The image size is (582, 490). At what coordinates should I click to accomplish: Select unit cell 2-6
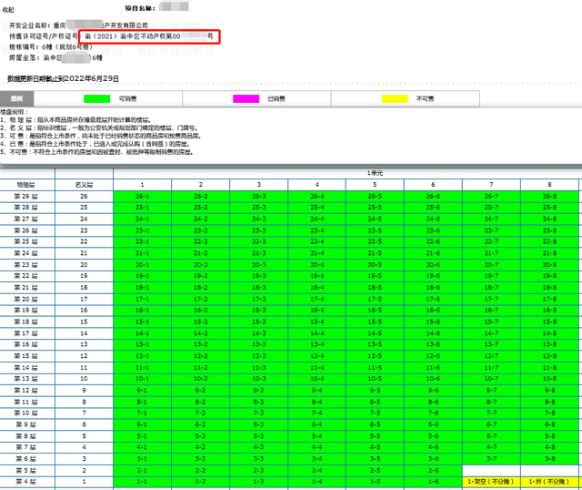(x=433, y=470)
